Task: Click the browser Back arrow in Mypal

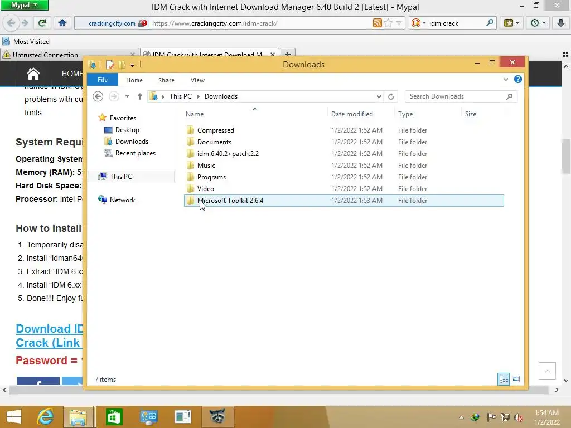Action: tap(11, 23)
